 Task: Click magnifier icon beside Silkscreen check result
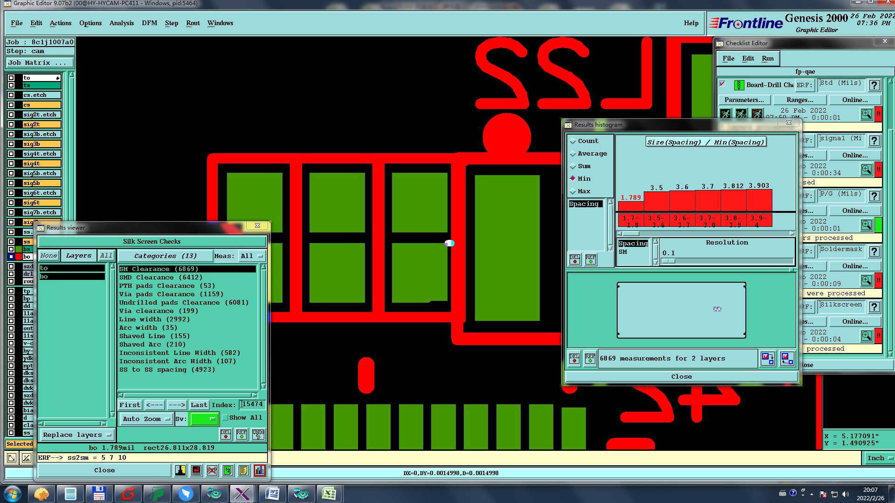[x=866, y=336]
